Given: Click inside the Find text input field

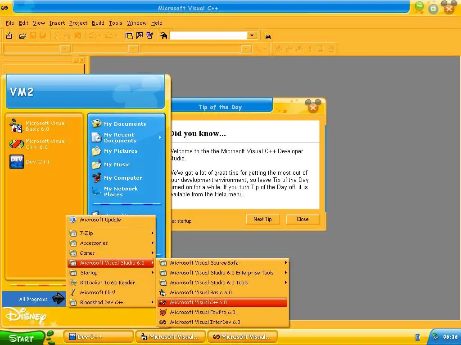Looking at the screenshot, I should pyautogui.click(x=208, y=35).
